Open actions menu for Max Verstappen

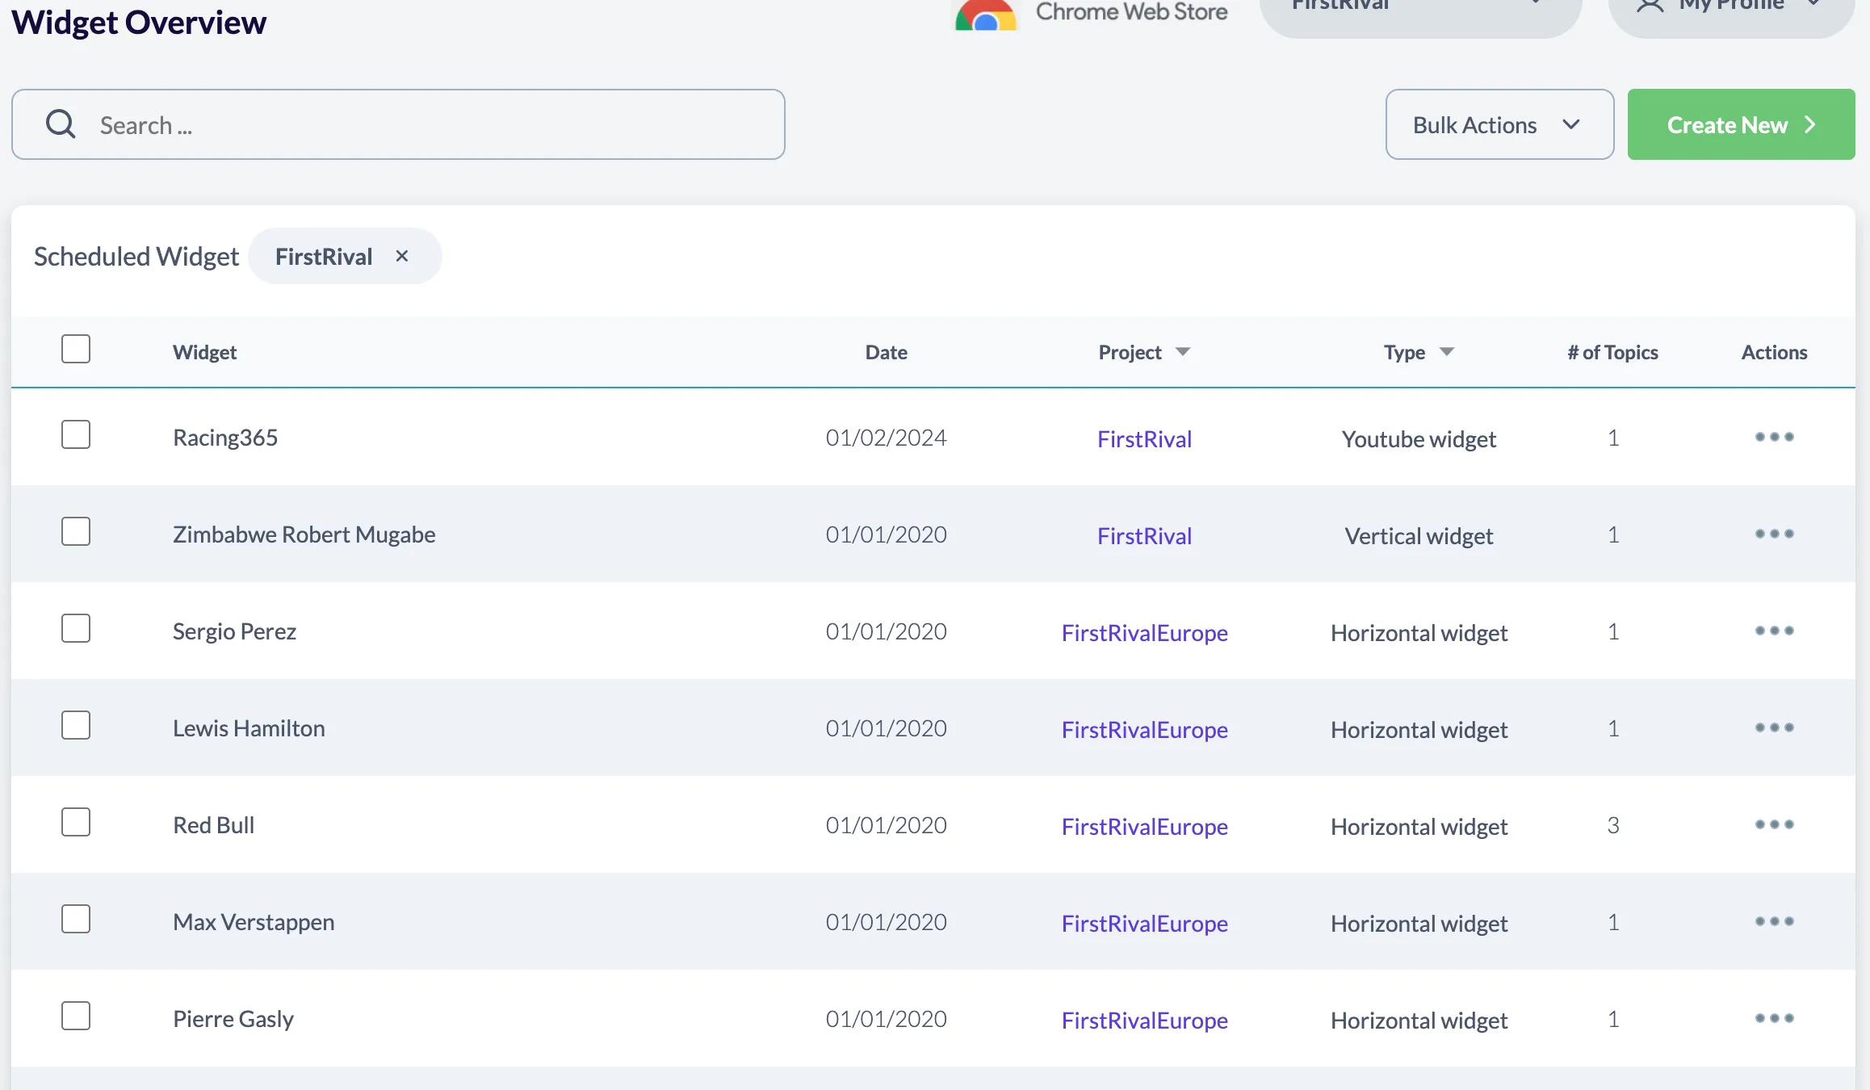pos(1774,921)
